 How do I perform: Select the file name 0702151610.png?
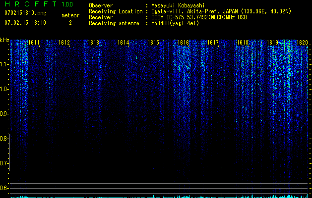pos(25,13)
